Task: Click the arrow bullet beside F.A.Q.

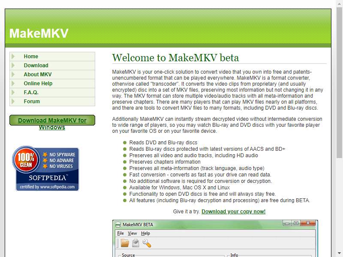Action: coord(13,93)
